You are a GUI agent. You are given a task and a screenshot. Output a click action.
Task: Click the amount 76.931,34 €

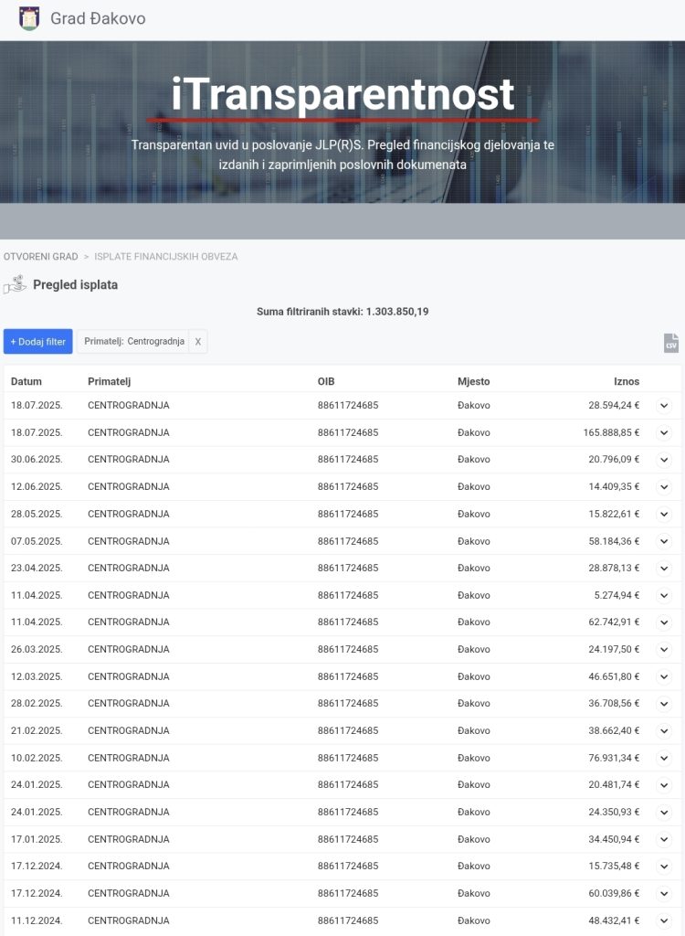click(614, 758)
